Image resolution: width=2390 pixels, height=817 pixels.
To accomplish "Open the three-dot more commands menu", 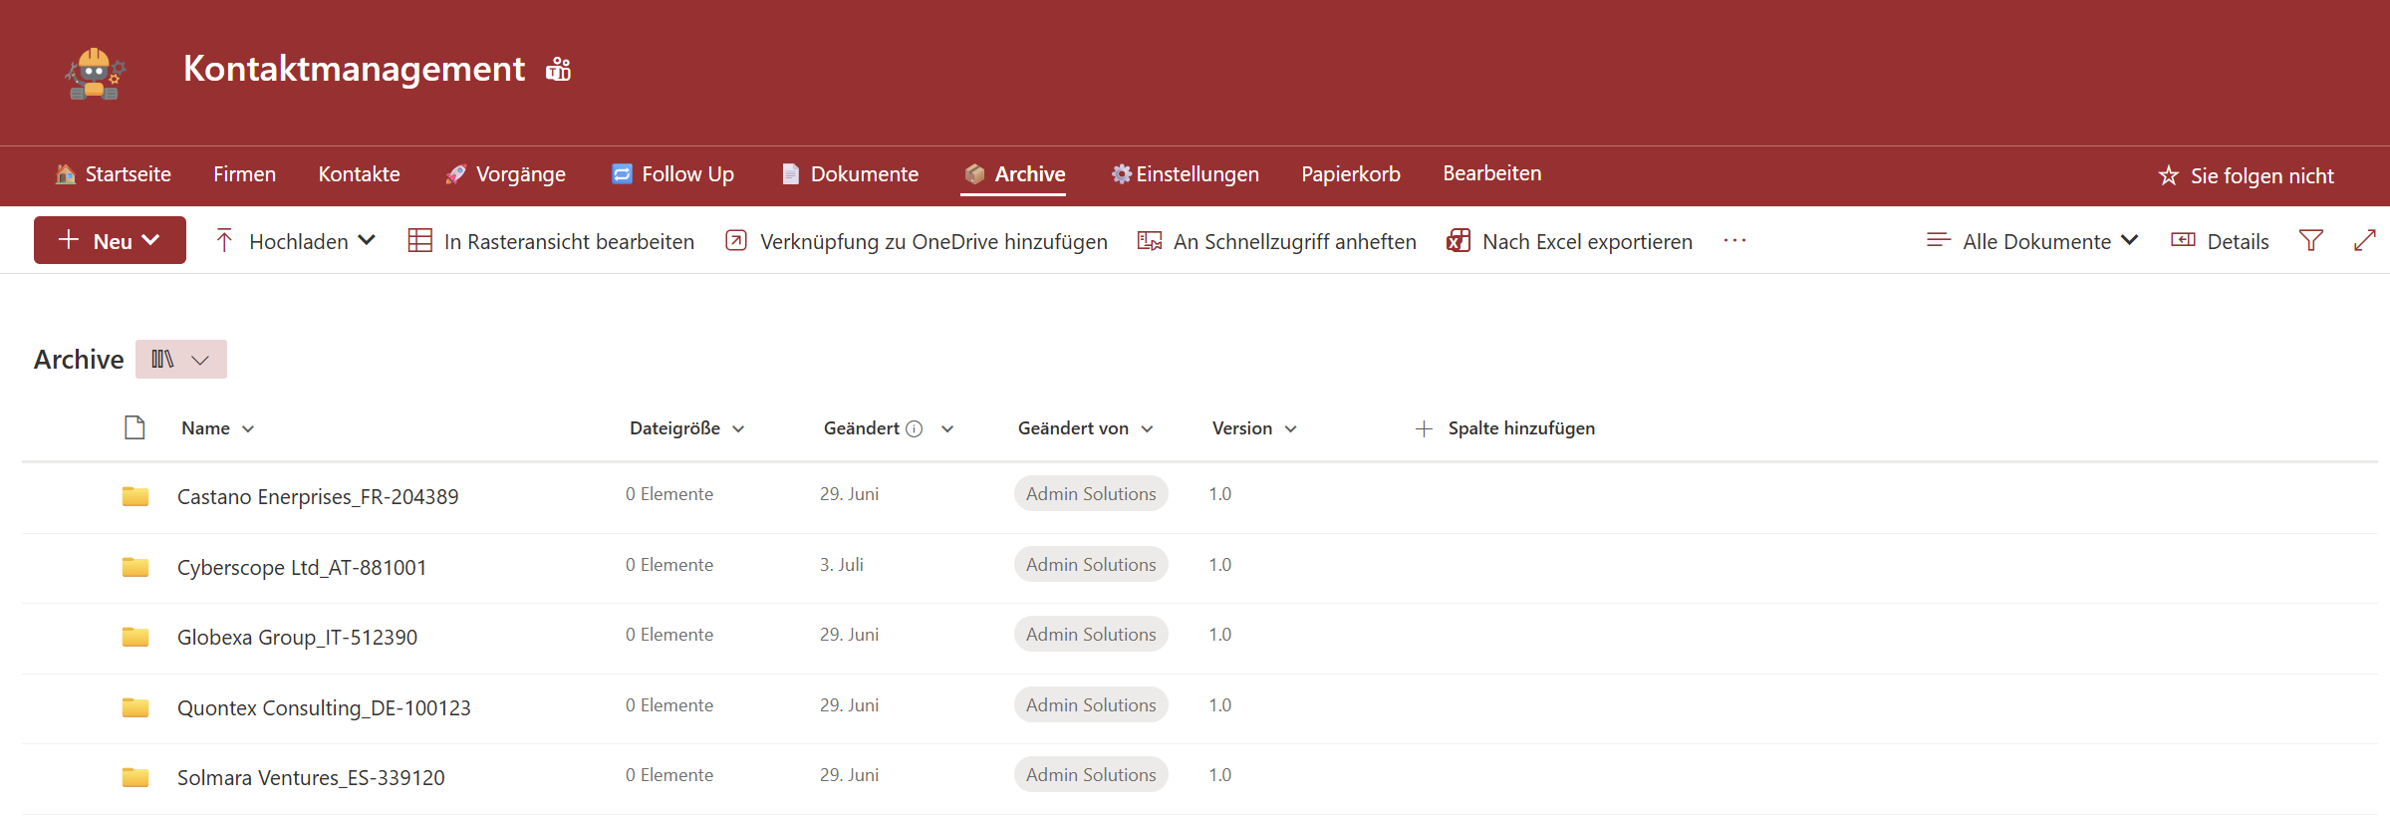I will pos(1734,241).
